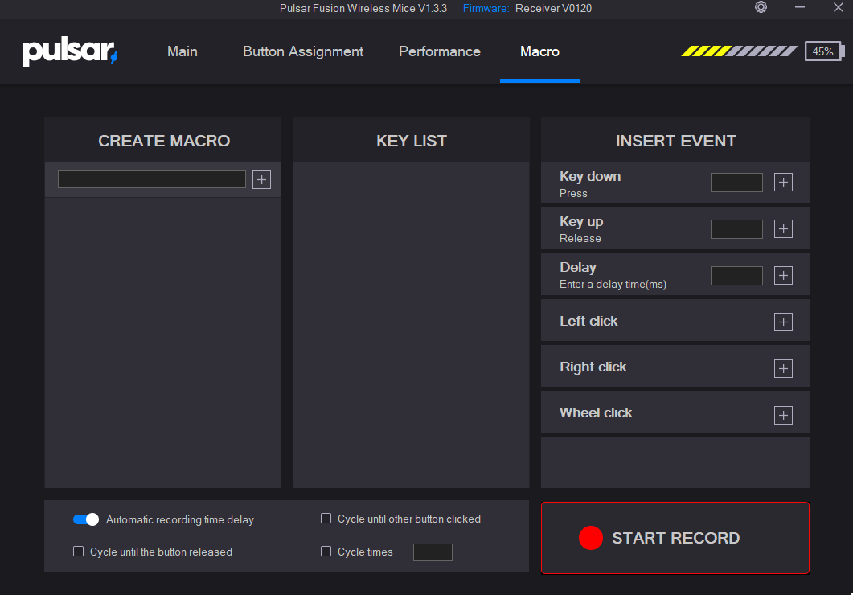Insert Right click event plus icon
This screenshot has height=595, width=853.
pyautogui.click(x=783, y=368)
